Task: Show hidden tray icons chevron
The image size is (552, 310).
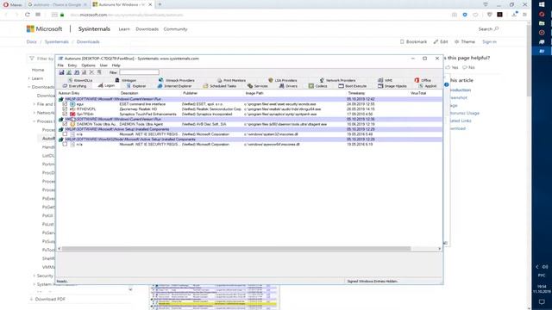Action: click(537, 267)
